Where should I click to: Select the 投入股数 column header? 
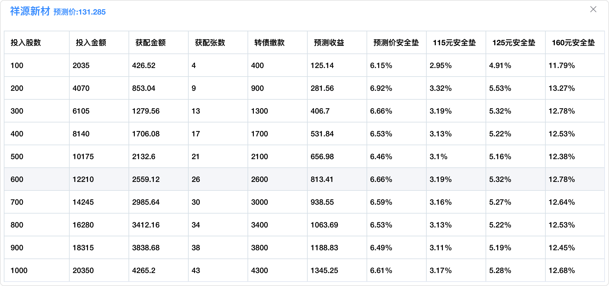pos(26,43)
